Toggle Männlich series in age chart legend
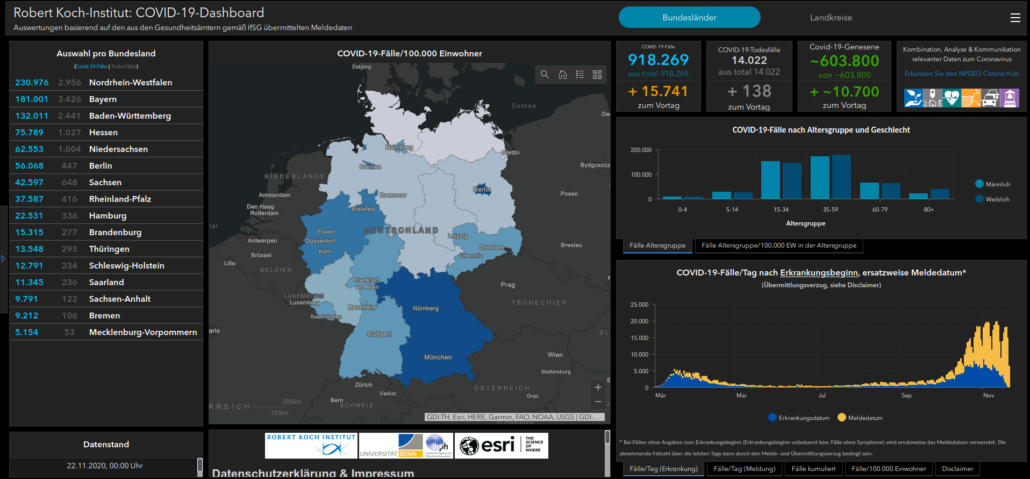Viewport: 1030px width, 479px height. click(x=979, y=184)
